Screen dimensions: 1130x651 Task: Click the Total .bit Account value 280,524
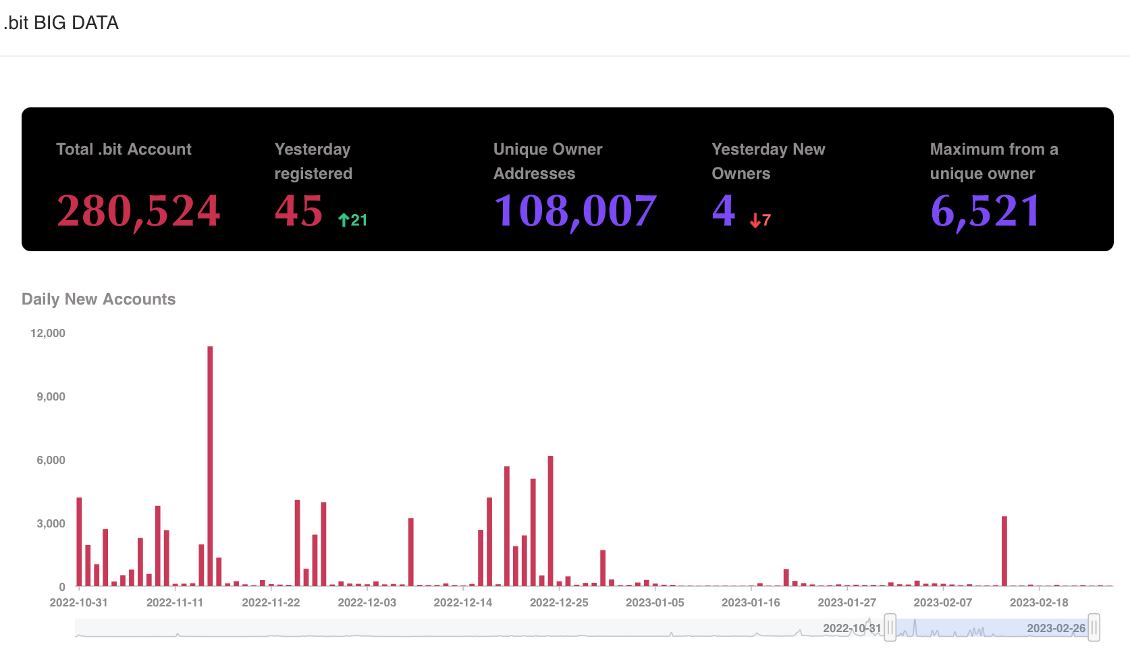(x=138, y=211)
